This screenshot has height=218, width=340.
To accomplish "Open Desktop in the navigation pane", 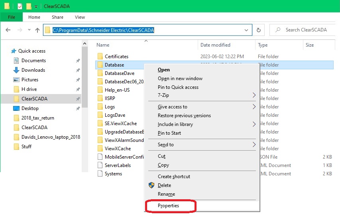I will 30,108.
